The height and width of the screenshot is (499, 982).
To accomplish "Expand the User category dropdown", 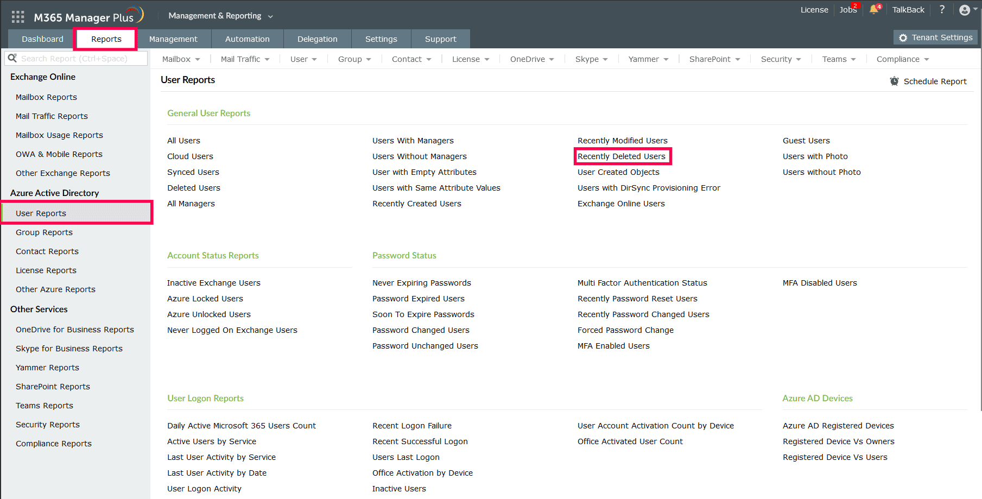I will click(x=303, y=59).
